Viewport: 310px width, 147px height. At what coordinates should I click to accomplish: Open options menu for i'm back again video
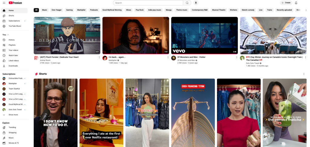click(168, 57)
